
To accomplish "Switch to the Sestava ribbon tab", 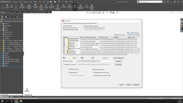I will [3, 12].
